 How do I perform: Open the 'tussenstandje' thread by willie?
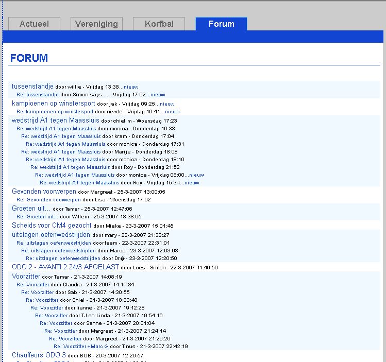(x=32, y=87)
